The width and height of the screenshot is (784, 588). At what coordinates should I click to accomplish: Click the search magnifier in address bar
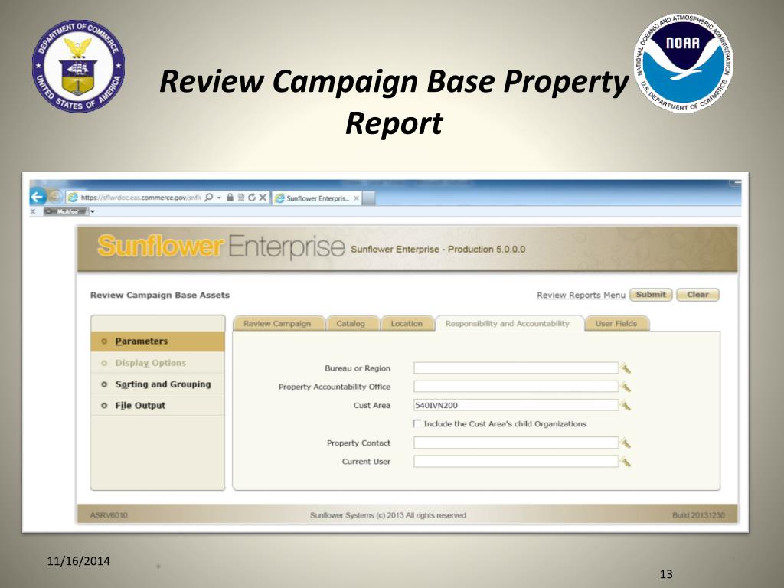pos(208,198)
